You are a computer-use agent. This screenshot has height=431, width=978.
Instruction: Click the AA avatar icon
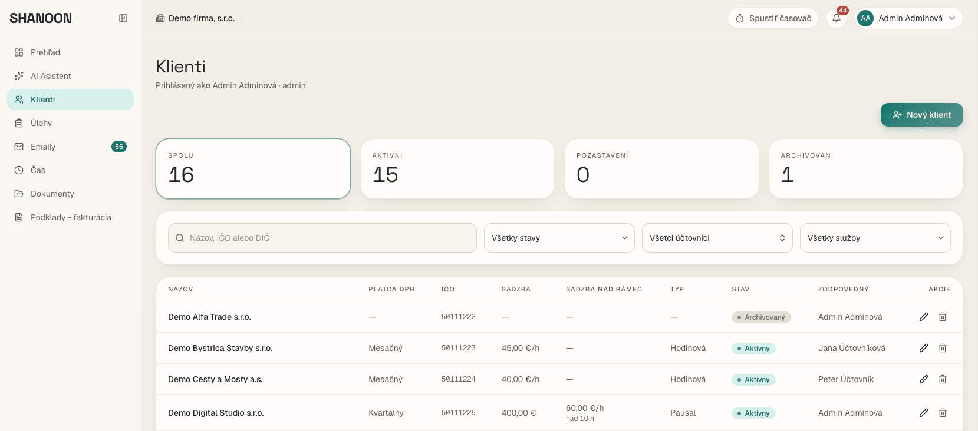tap(865, 18)
